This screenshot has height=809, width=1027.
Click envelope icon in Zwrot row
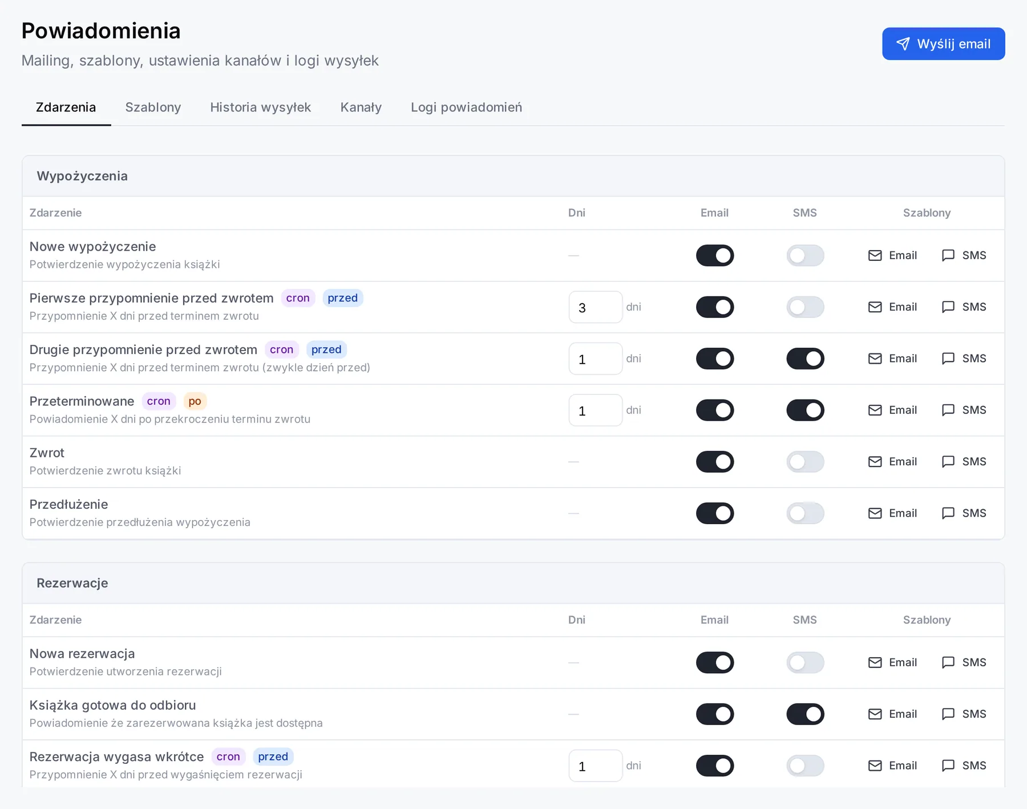click(x=875, y=461)
